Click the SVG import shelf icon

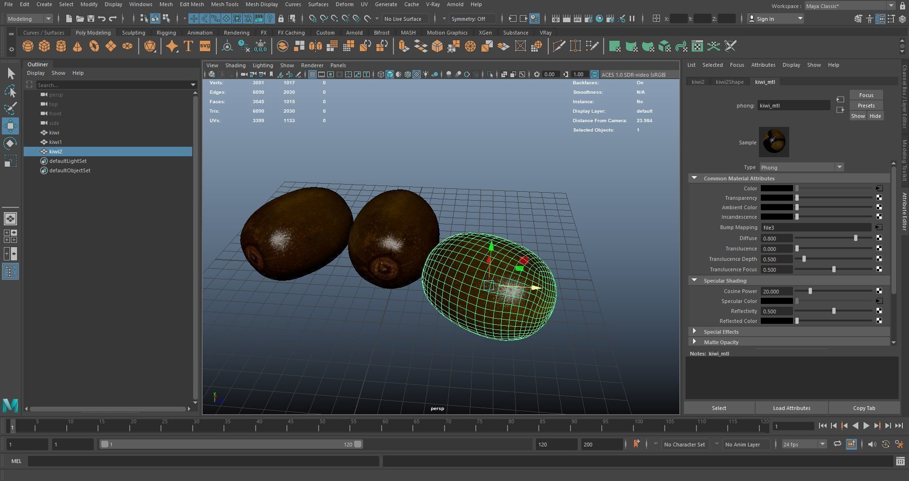[x=205, y=46]
